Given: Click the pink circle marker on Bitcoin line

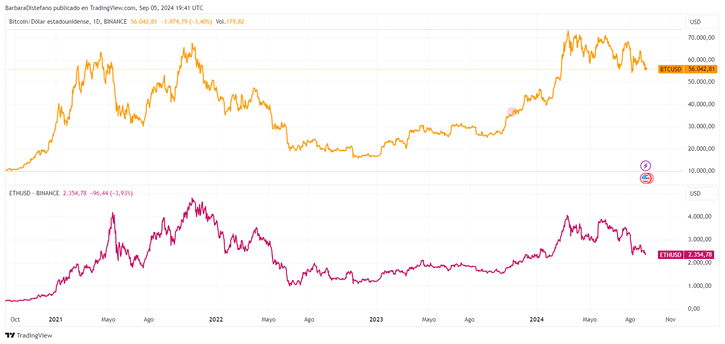Looking at the screenshot, I should click(511, 112).
